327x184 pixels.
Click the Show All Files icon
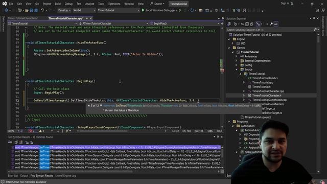[251, 24]
